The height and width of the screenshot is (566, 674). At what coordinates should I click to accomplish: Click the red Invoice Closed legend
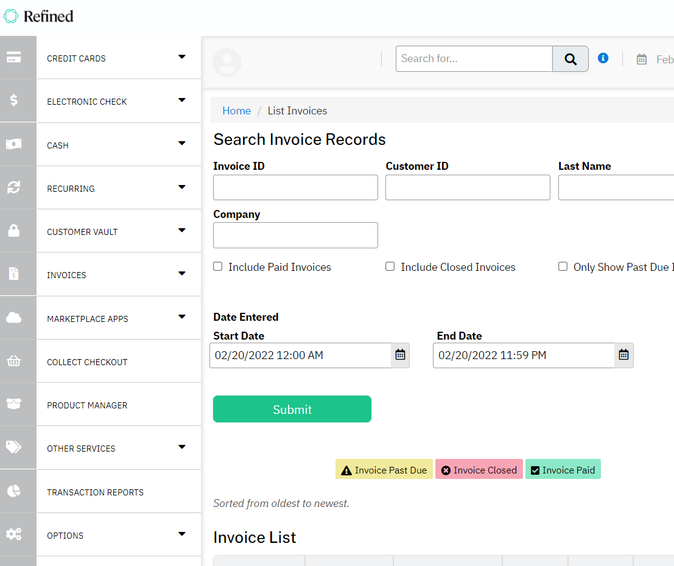479,469
